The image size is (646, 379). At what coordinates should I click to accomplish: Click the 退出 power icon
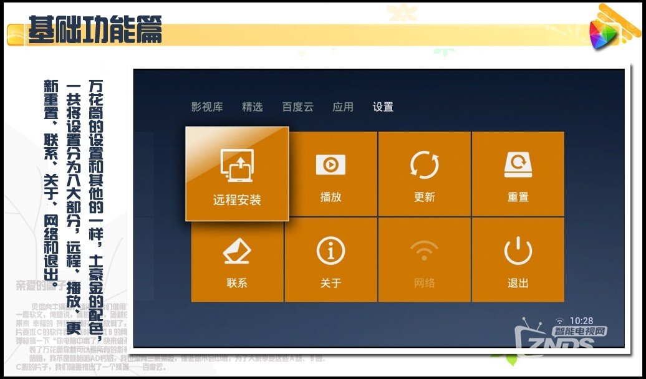[518, 251]
